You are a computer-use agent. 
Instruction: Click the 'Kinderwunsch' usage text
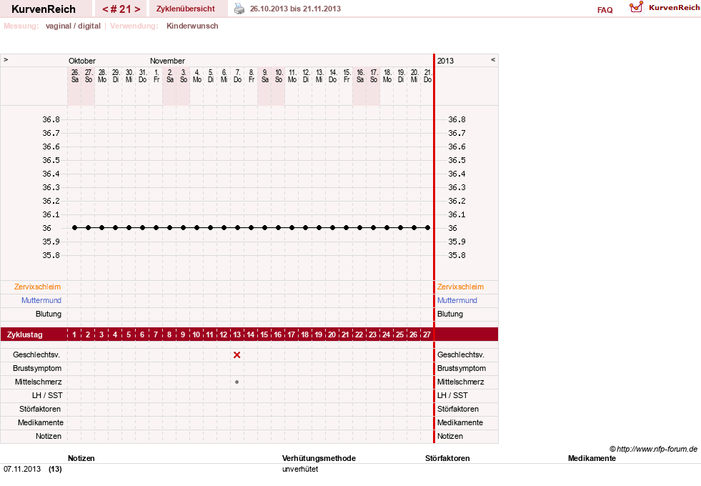pos(192,26)
